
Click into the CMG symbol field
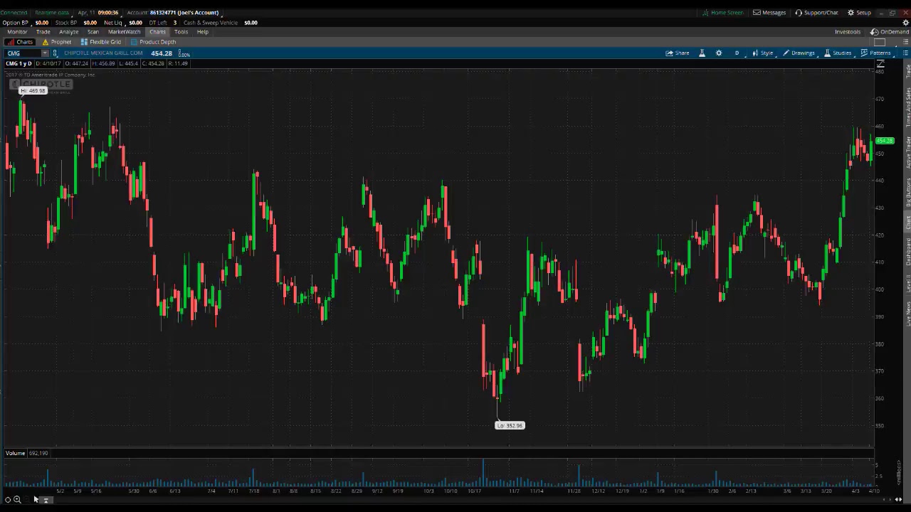23,53
